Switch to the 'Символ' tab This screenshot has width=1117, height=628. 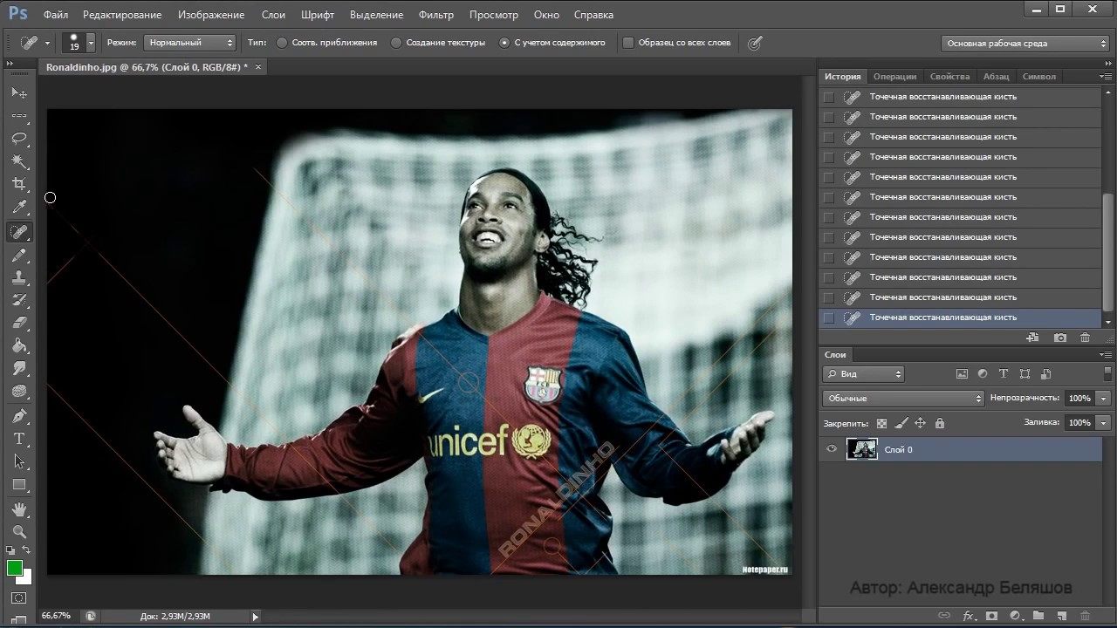pos(1038,77)
